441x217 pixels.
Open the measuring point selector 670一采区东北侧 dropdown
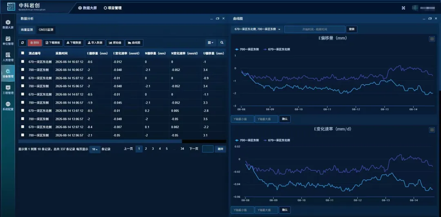click(258, 29)
